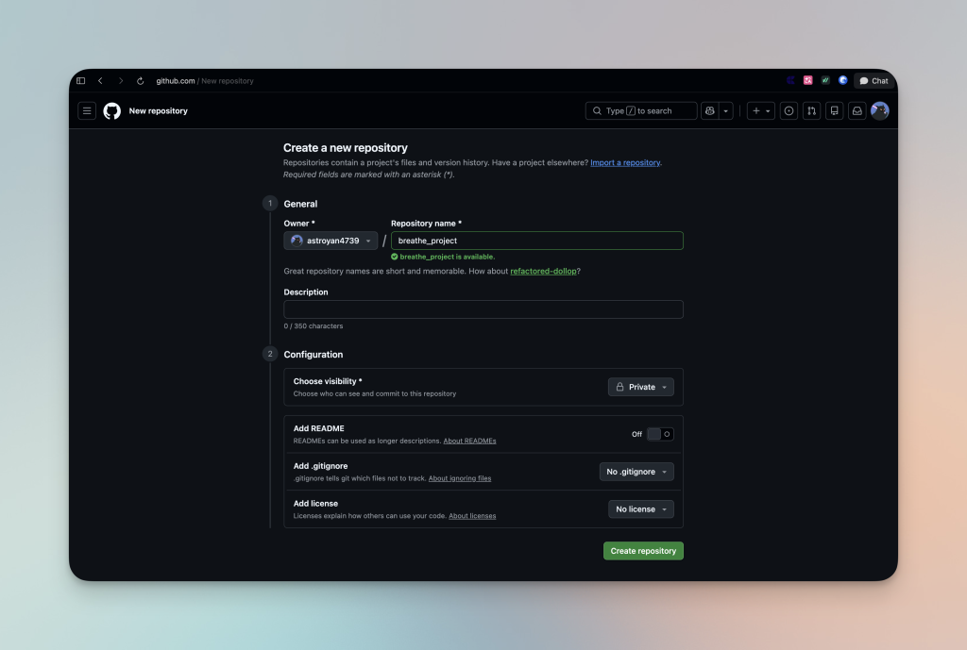Follow the Import a repository link

(625, 162)
